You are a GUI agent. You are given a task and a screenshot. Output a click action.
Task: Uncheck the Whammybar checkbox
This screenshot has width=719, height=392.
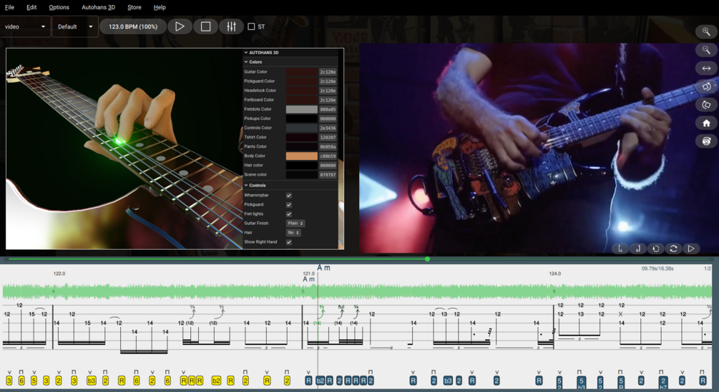tap(289, 196)
